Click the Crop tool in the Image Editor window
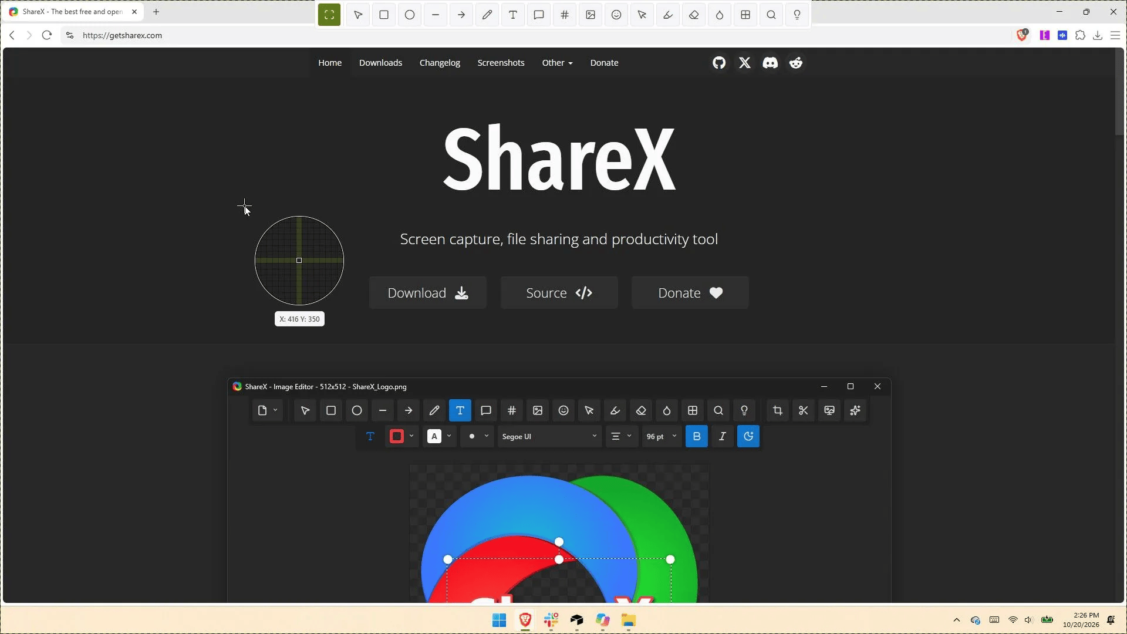 click(778, 410)
